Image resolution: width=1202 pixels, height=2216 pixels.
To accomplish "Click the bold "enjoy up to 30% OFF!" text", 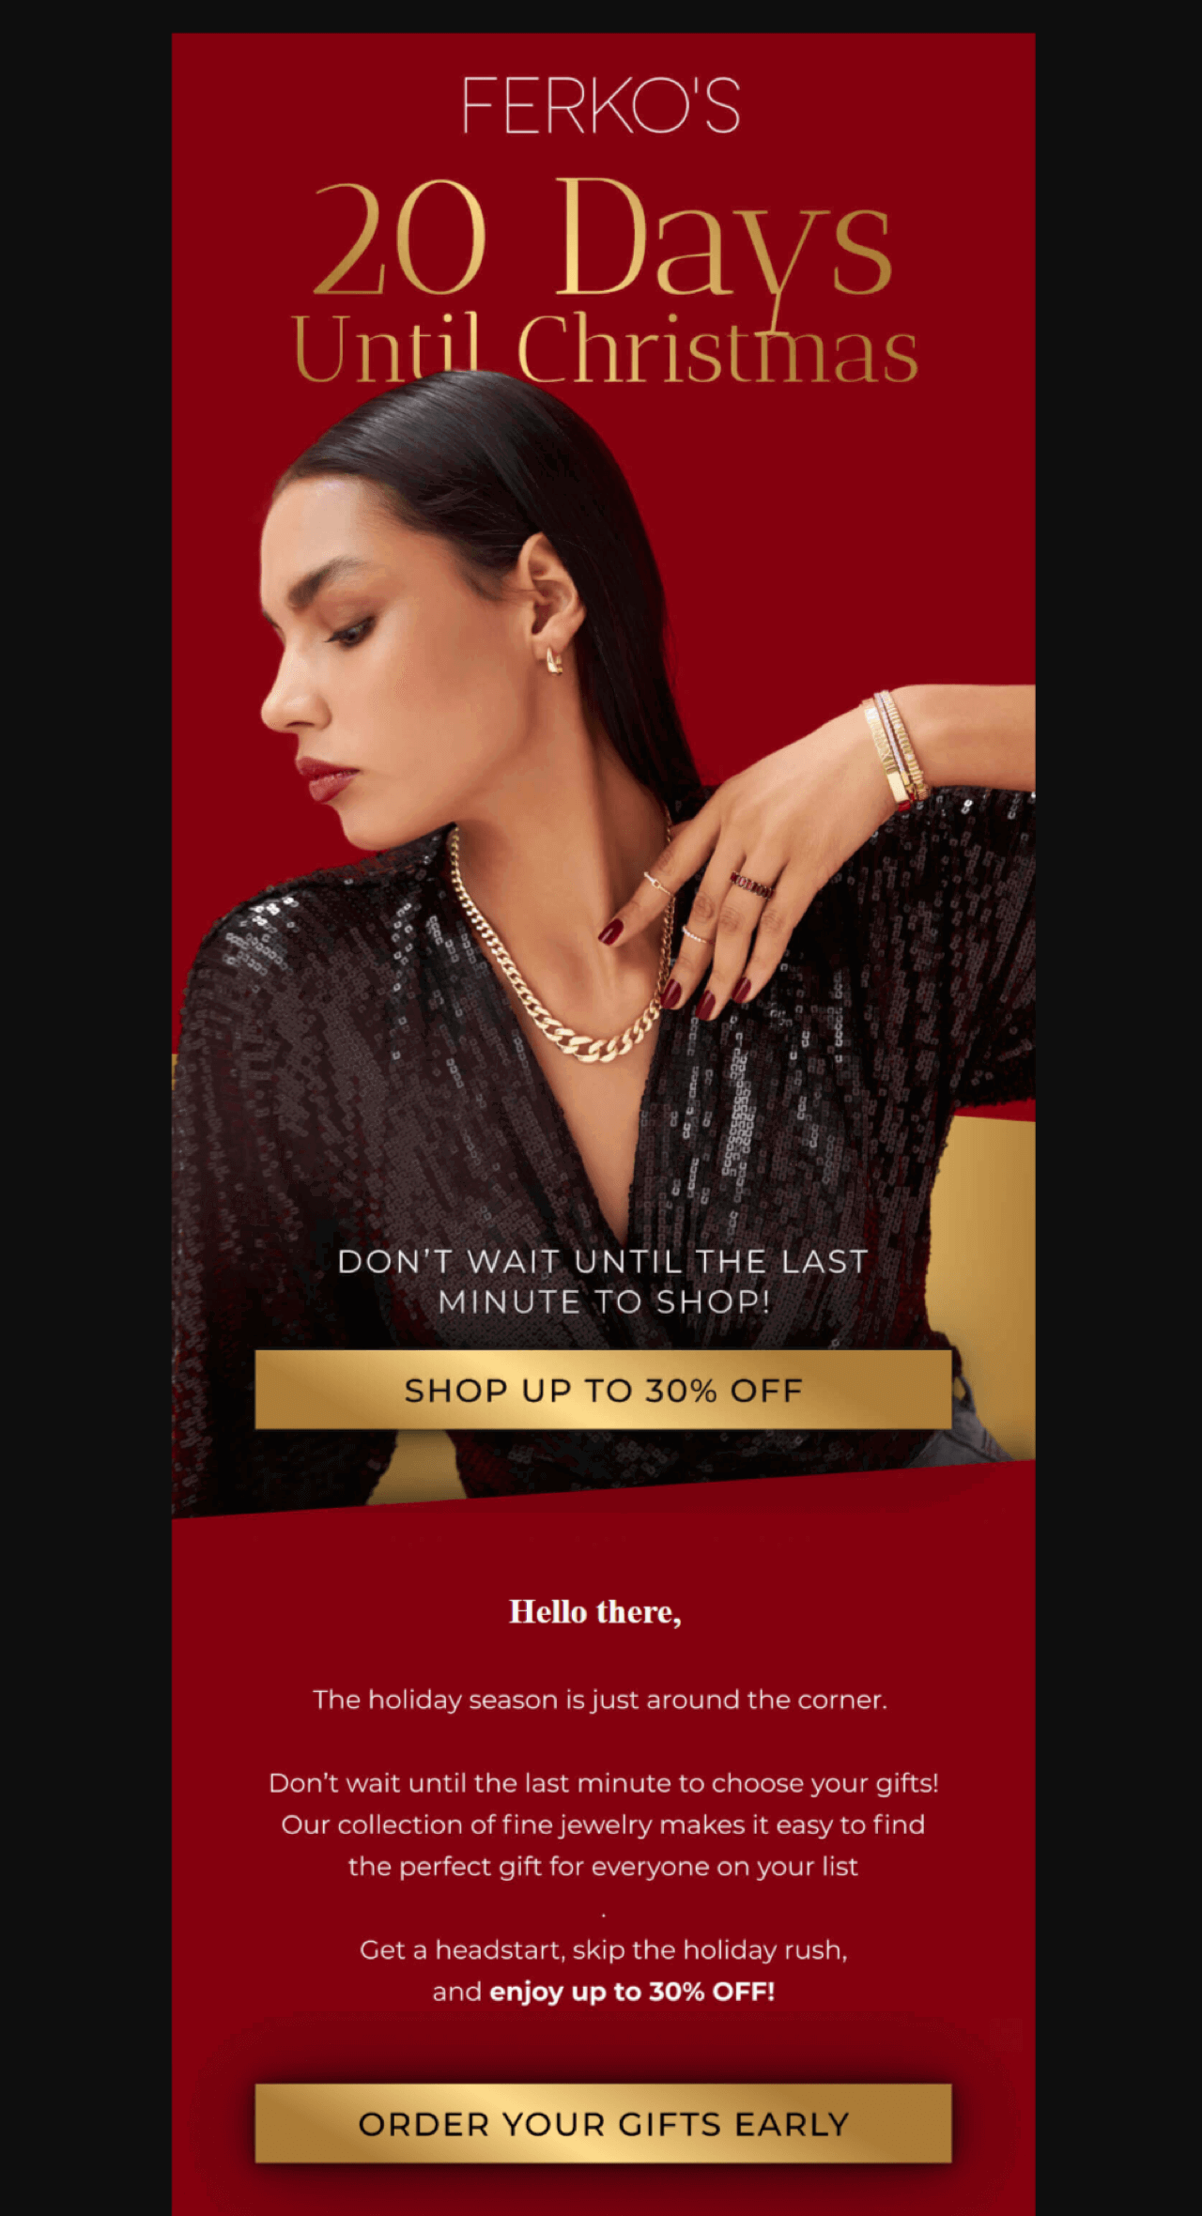I will click(632, 1991).
